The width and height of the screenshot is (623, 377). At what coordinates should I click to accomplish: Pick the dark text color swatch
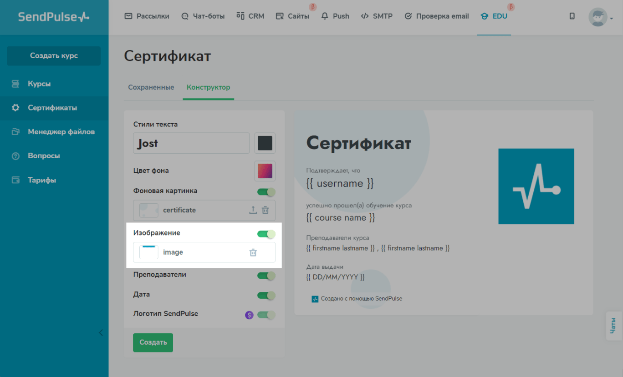point(265,143)
